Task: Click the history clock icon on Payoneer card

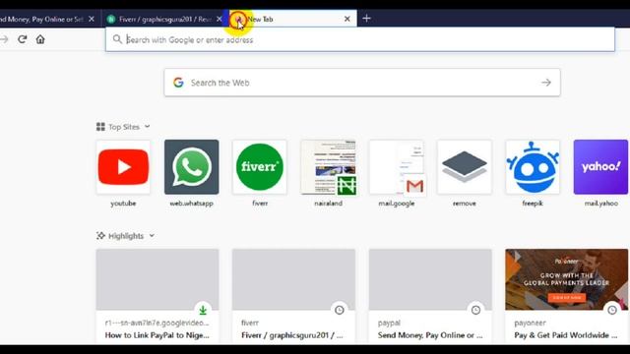Action: [x=612, y=310]
